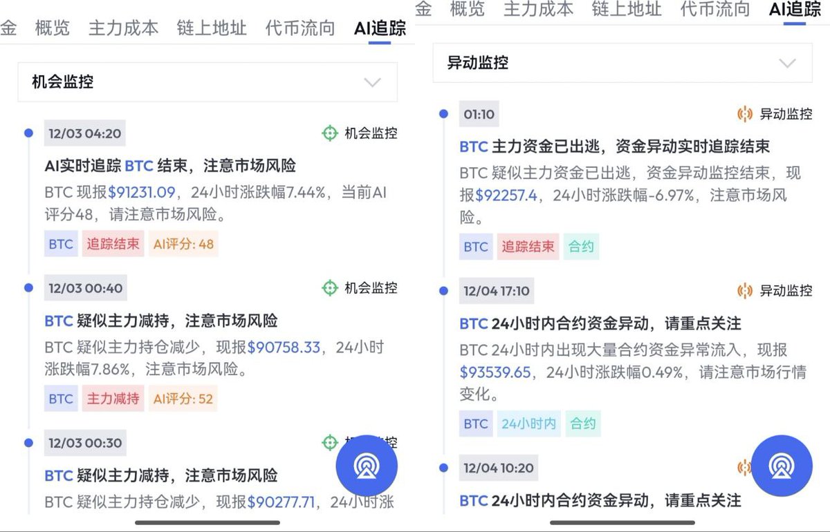Tap the 机会监控 target icon on the 12/03 00:40 entry
Image resolution: width=830 pixels, height=532 pixels.
pyautogui.click(x=330, y=288)
